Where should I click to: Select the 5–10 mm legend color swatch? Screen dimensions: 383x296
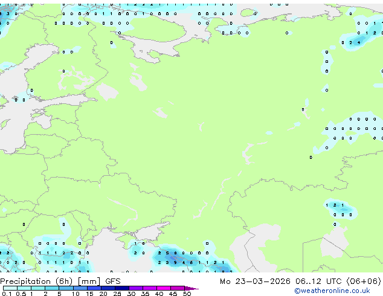pos(66,288)
